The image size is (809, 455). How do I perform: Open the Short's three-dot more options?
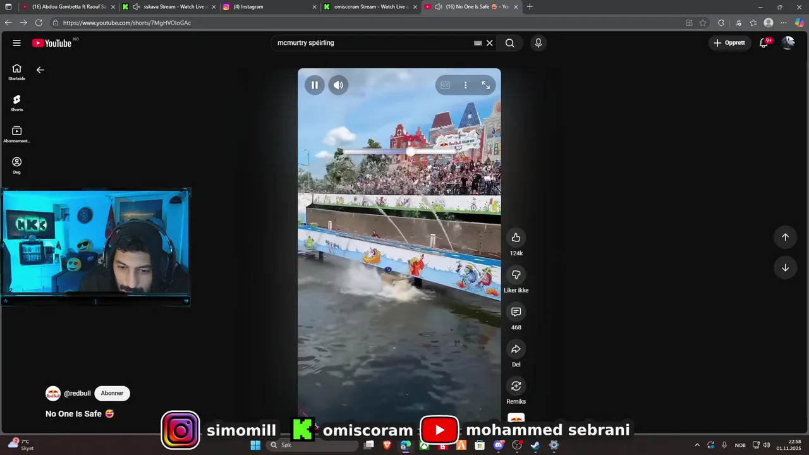point(466,85)
